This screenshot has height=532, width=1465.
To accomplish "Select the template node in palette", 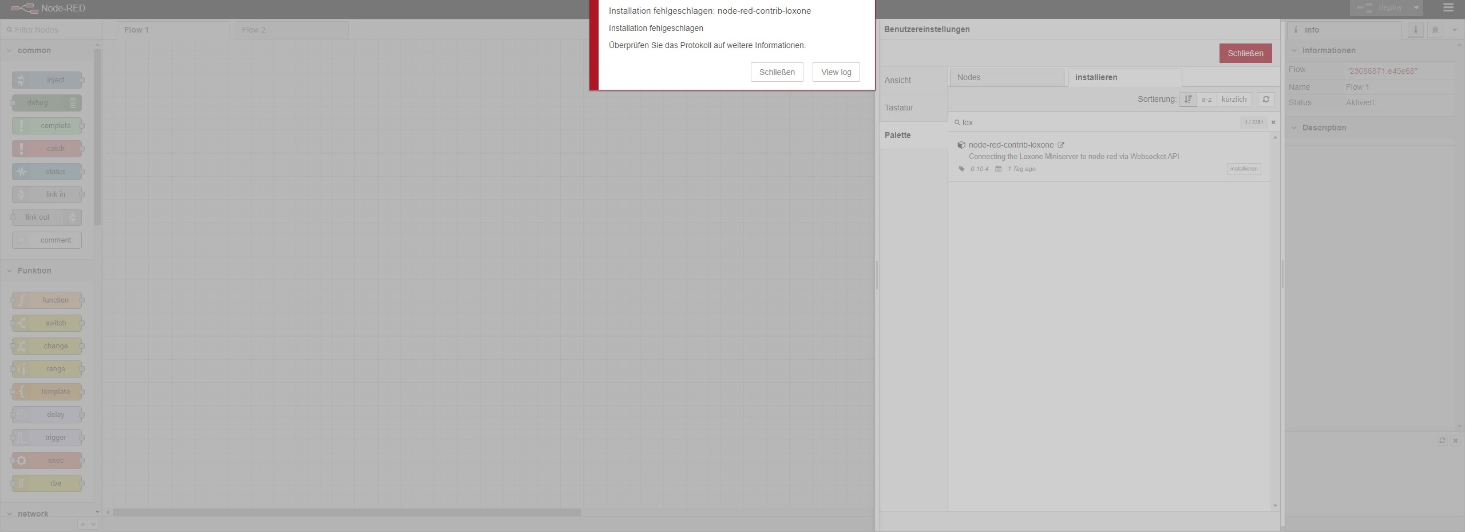I will (47, 392).
